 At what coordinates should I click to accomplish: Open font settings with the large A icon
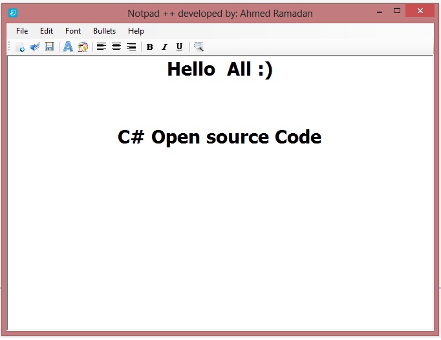point(68,47)
